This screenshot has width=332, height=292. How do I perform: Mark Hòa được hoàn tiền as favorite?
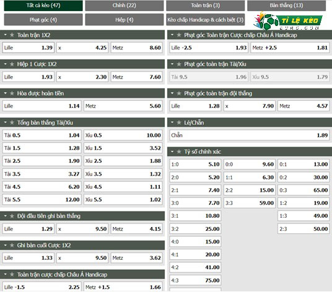pos(12,93)
